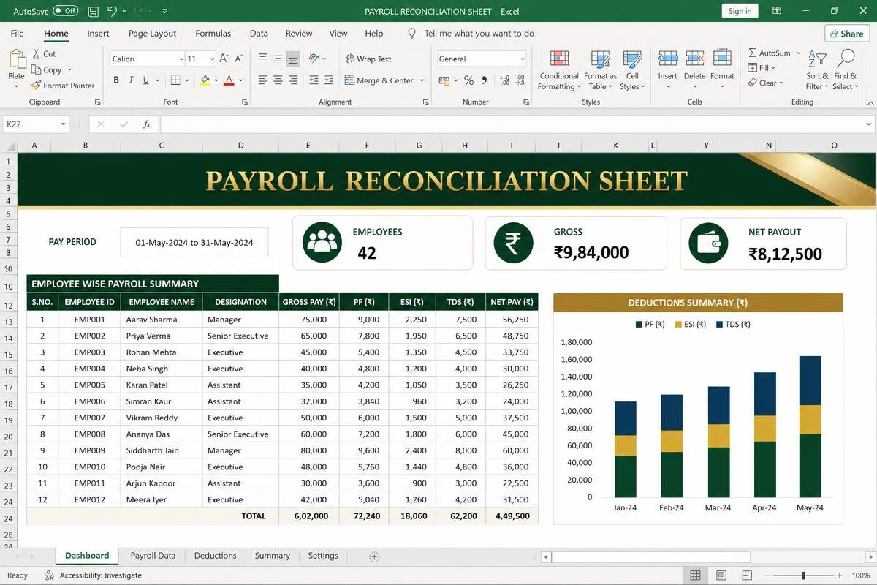Open Find & Select menu
877x585 pixels.
pyautogui.click(x=846, y=70)
